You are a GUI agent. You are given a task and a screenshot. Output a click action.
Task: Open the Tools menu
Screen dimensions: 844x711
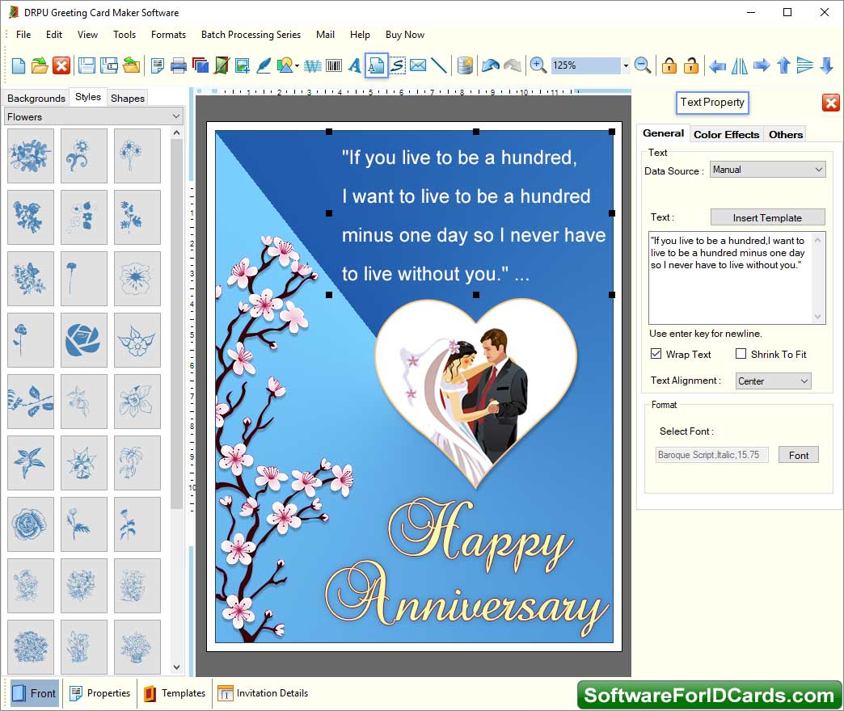[x=124, y=35]
